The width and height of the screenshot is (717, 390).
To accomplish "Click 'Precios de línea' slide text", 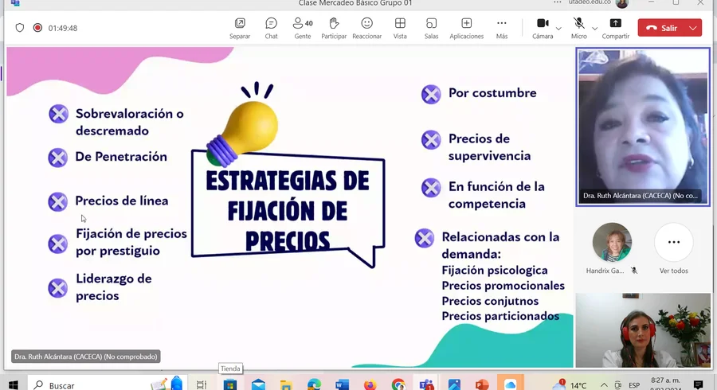I will [x=122, y=201].
